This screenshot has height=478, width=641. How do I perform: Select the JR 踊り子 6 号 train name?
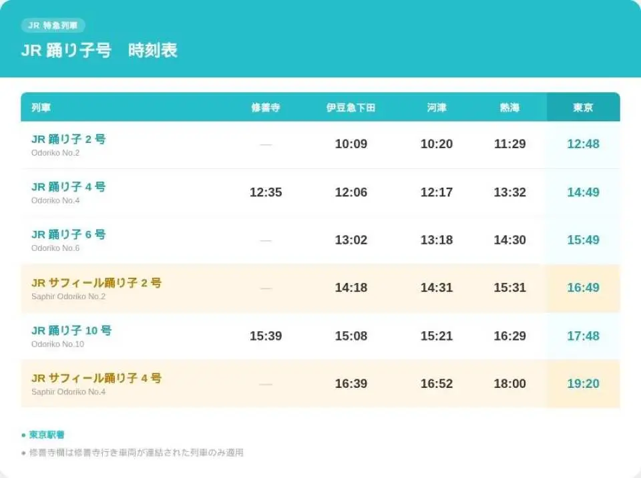69,234
